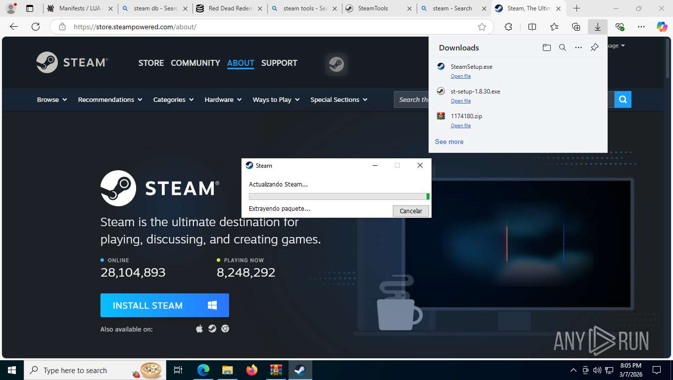The image size is (673, 380).
Task: Open browser essentials heart icon
Action: pos(620,27)
